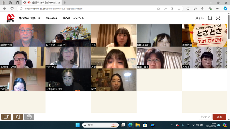Screen dimensions: 230x129
Task: Open Browser essentials heart icon
Action: coord(210,9)
